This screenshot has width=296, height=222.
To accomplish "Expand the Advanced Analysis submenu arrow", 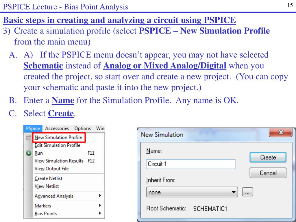I will 100,196.
